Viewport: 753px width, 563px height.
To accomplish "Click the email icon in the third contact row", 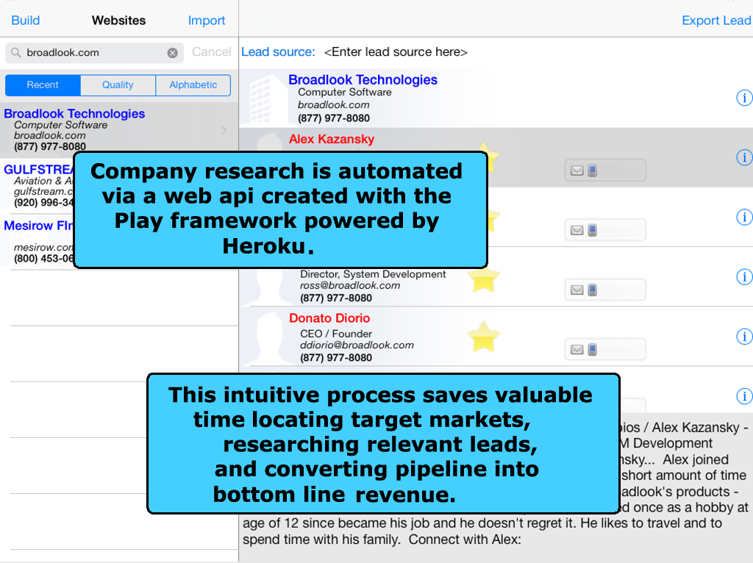I will 577,230.
